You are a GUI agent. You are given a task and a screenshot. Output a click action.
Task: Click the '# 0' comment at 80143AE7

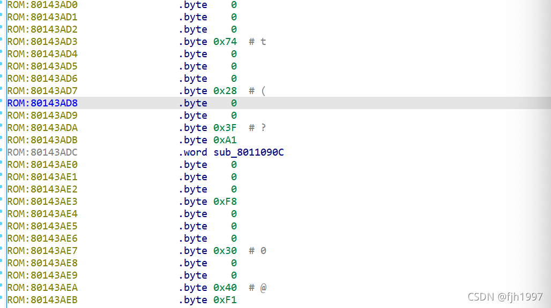257,251
